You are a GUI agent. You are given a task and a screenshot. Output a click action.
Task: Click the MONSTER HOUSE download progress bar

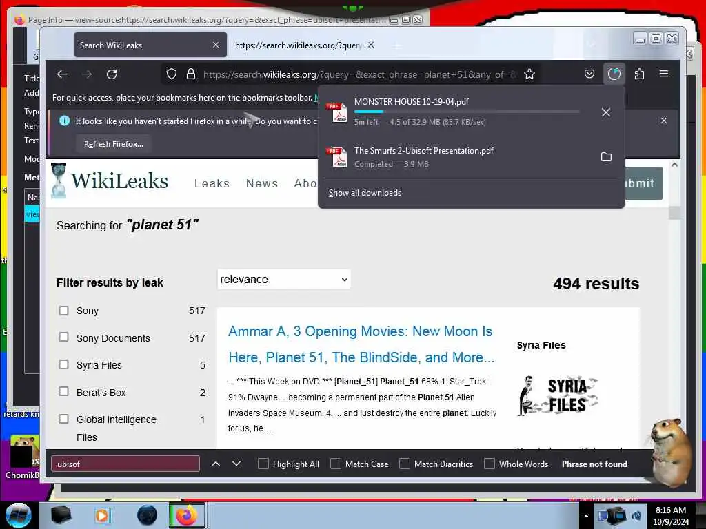click(467, 112)
